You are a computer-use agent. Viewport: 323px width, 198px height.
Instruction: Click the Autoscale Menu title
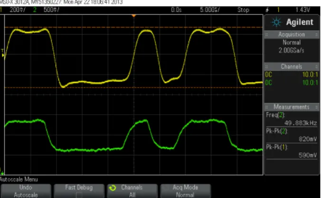point(19,180)
